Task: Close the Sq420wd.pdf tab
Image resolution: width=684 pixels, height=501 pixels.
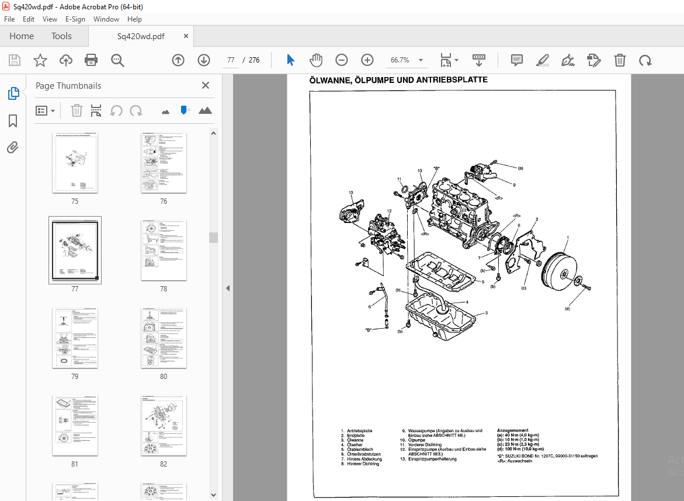Action: click(186, 36)
